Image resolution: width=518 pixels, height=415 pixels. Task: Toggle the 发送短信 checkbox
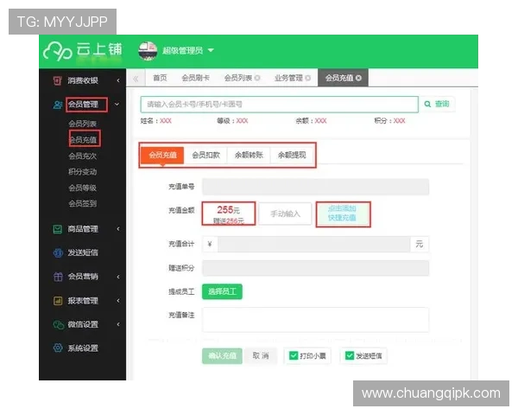coord(349,355)
